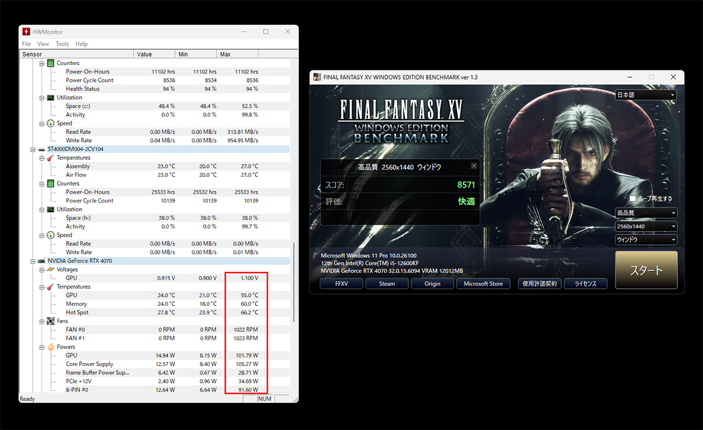Click the green Counters icon above Health Status

coord(50,63)
